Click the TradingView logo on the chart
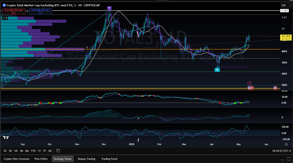 click(x=6, y=138)
